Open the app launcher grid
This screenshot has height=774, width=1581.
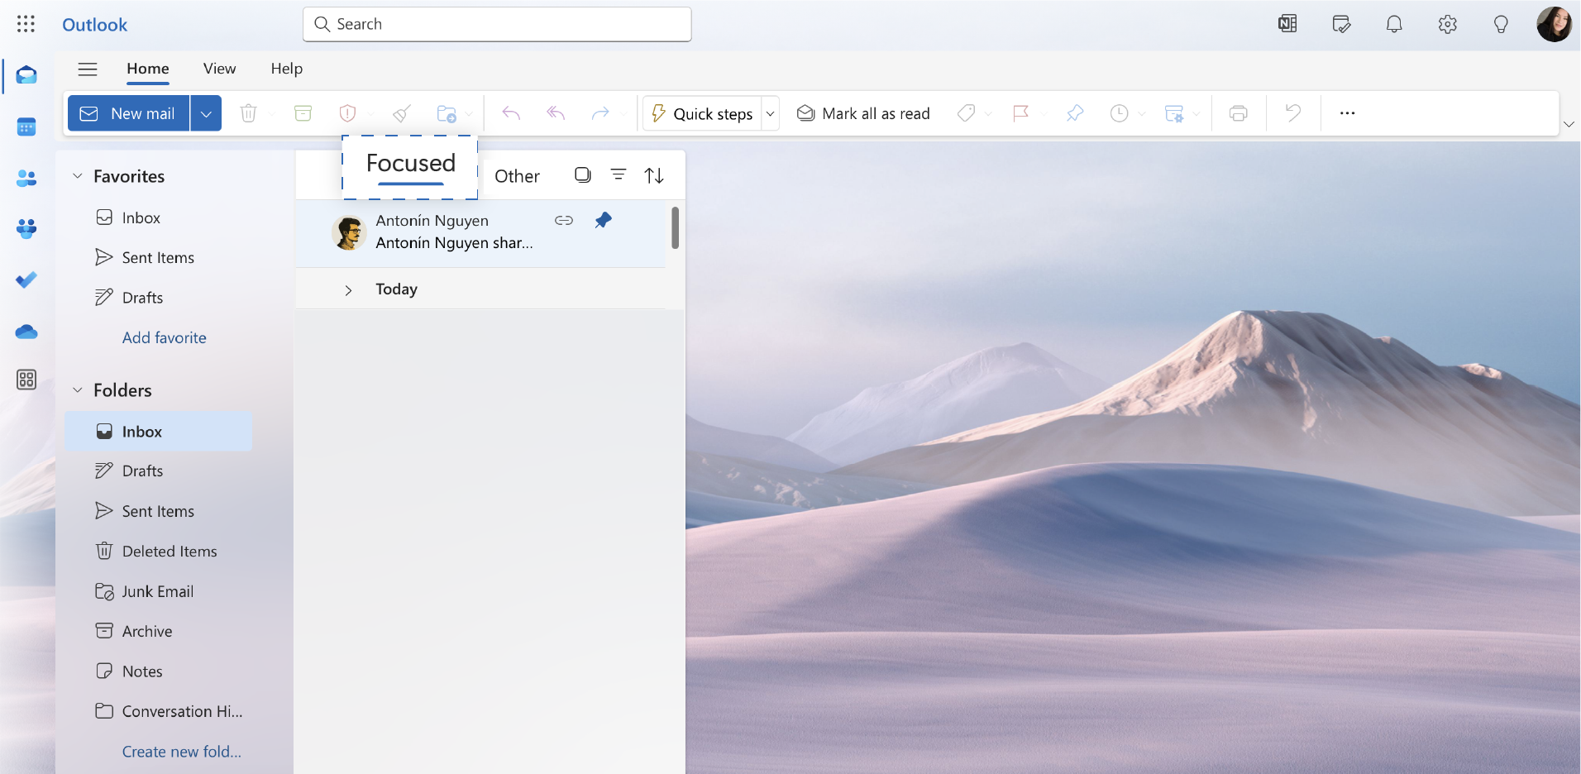26,24
